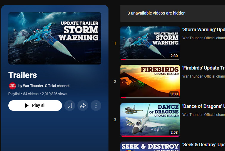Click the Dance of Dragons red progress bar
The height and width of the screenshot is (151, 225).
(x=150, y=136)
